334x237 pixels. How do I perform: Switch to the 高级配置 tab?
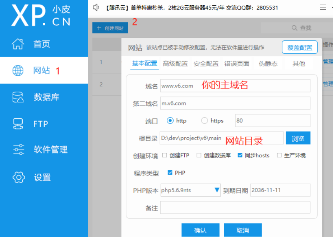(175, 64)
